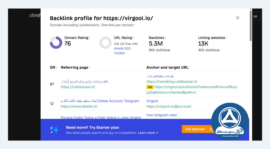Image resolution: width=270 pixels, height=149 pixels.
Task: Open the https://virgool.io/@account target link
Action: click(x=169, y=106)
